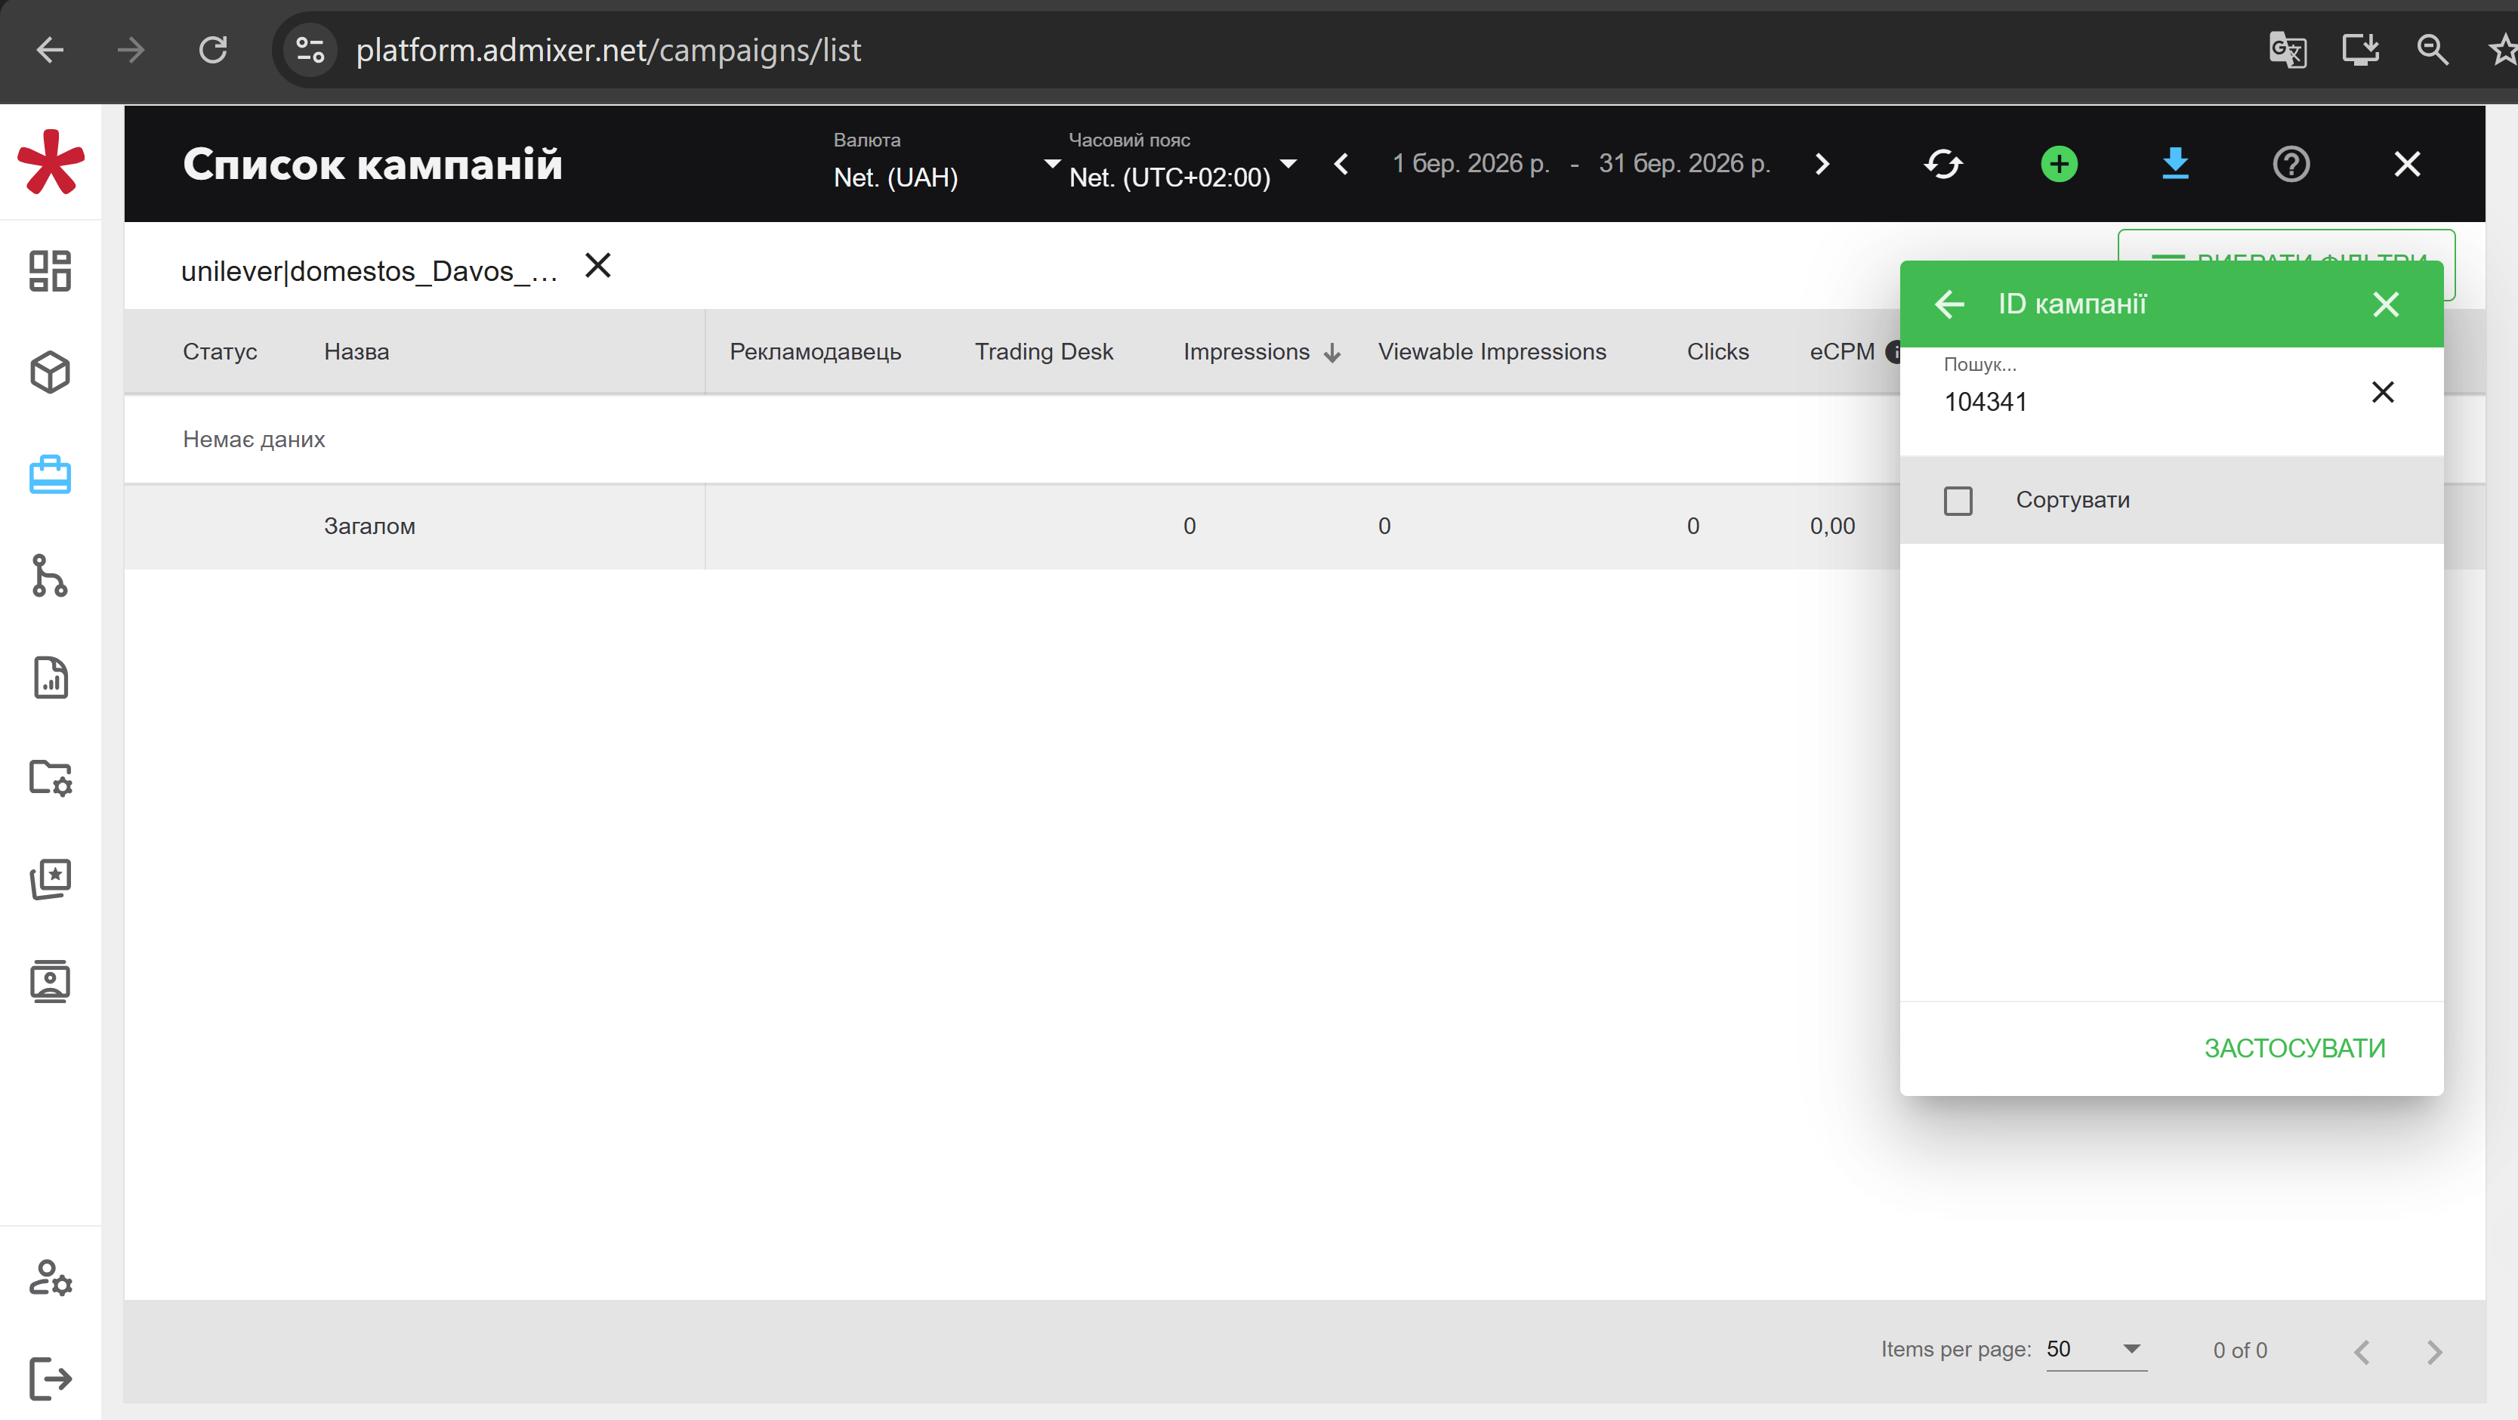Click the cube icon in sidebar
Viewport: 2518px width, 1420px height.
[50, 372]
